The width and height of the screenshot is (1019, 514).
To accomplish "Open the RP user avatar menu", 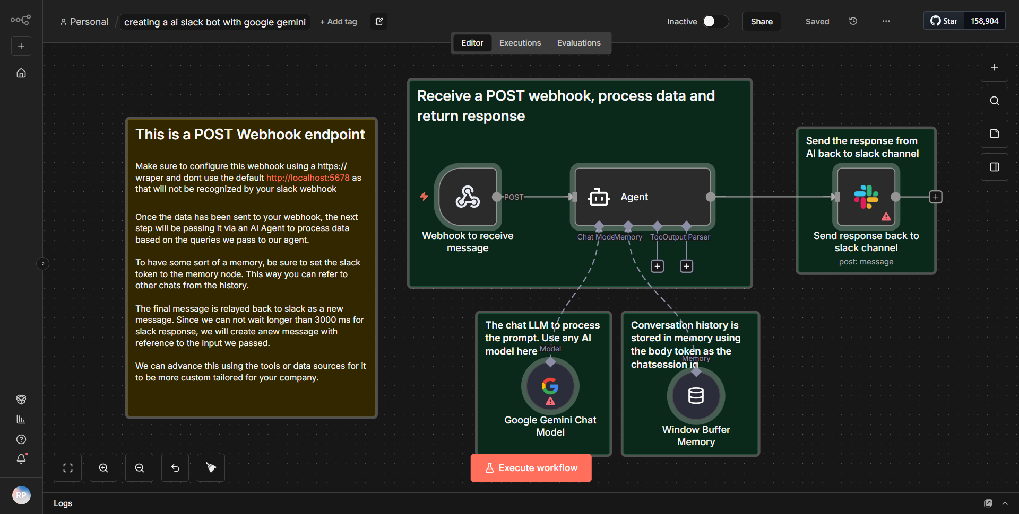I will coord(21,495).
